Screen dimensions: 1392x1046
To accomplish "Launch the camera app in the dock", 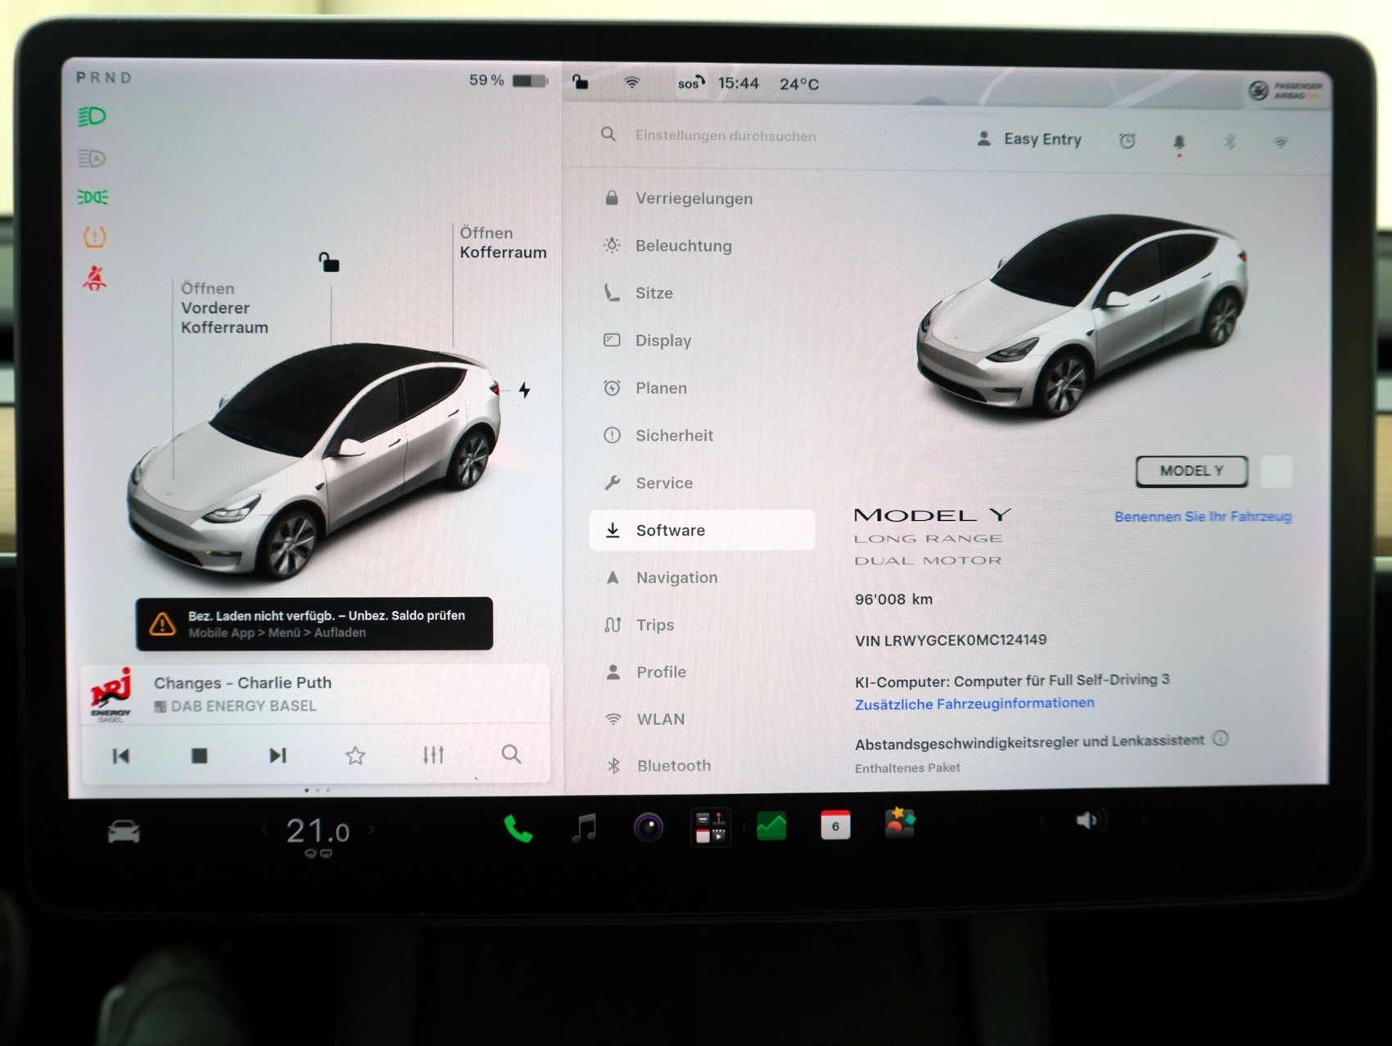I will (x=649, y=827).
